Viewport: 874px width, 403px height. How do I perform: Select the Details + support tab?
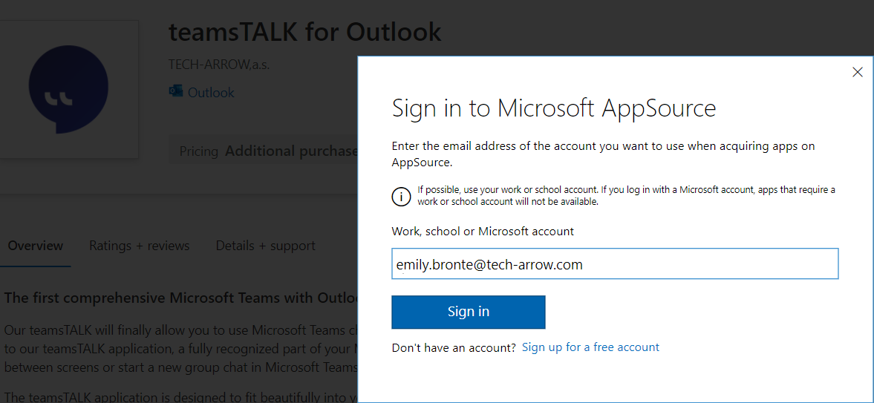265,246
